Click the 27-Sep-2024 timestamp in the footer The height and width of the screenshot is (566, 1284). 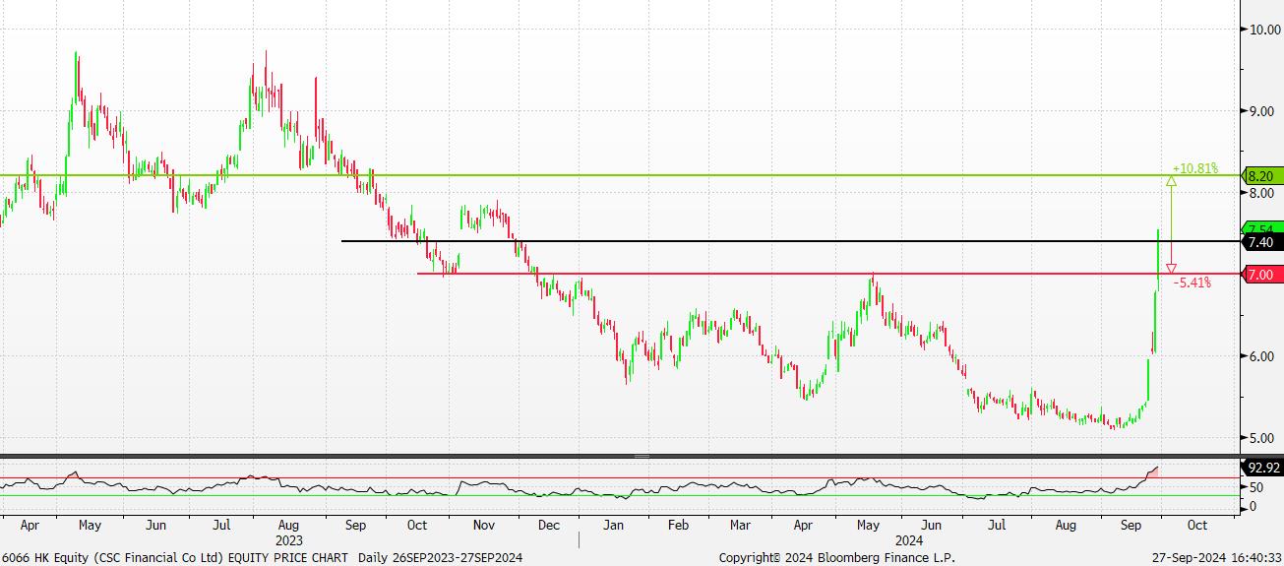tap(1216, 558)
